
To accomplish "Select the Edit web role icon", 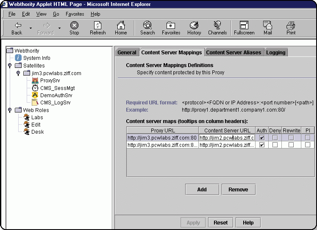I will 26,124.
